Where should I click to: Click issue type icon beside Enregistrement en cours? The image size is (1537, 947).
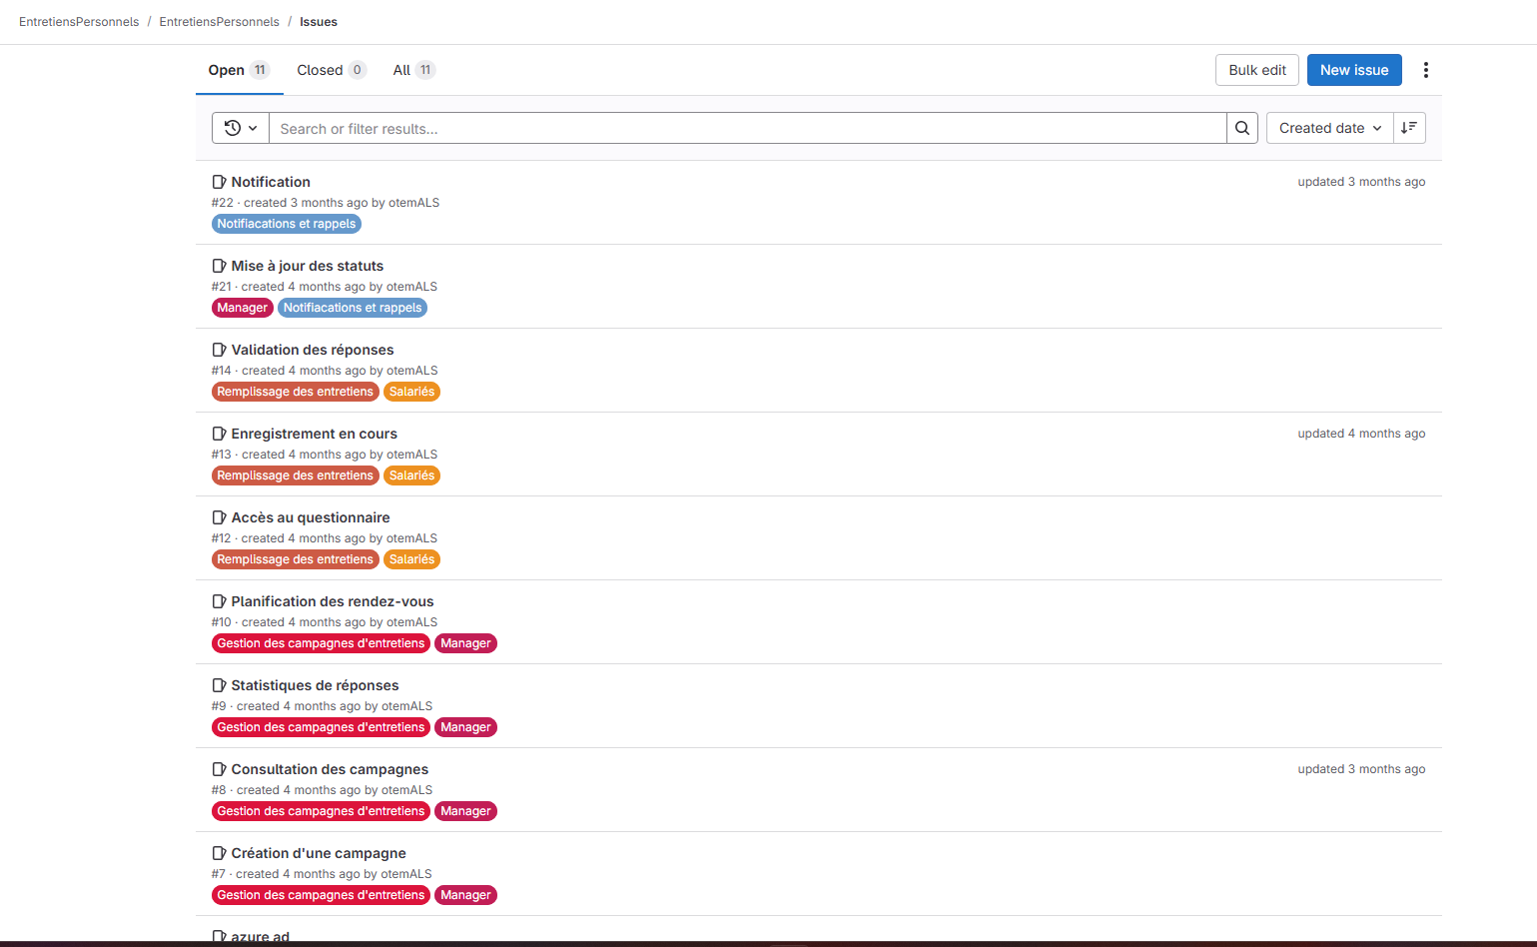click(220, 434)
